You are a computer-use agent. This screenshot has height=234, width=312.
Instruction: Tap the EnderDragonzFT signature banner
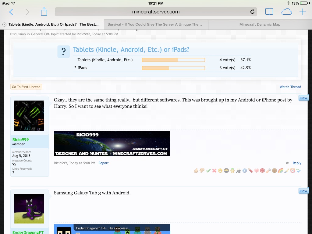[112, 229]
